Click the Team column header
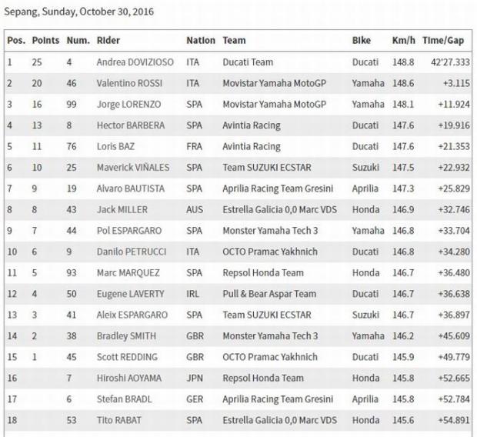The image size is (477, 437). tap(234, 40)
